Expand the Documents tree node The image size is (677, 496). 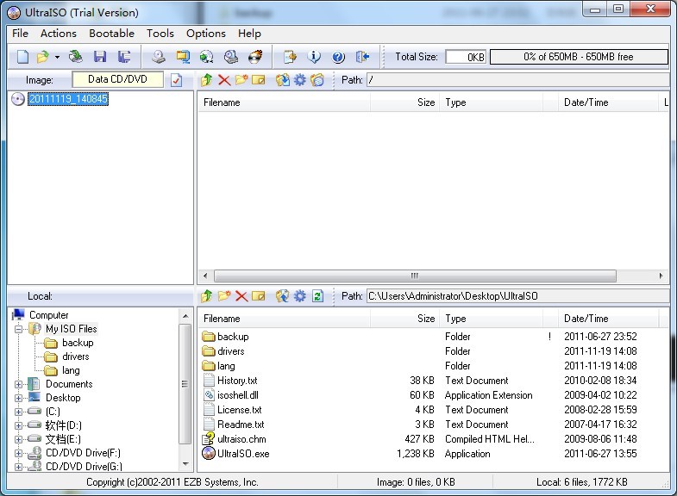[x=19, y=384]
